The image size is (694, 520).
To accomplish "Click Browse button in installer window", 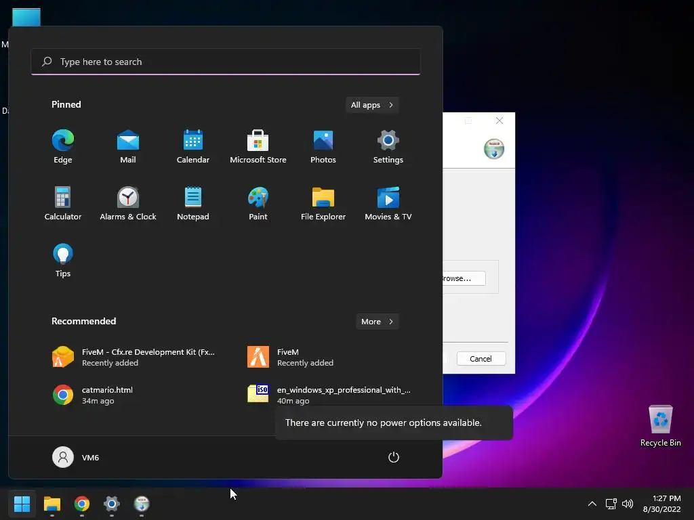I will [464, 278].
